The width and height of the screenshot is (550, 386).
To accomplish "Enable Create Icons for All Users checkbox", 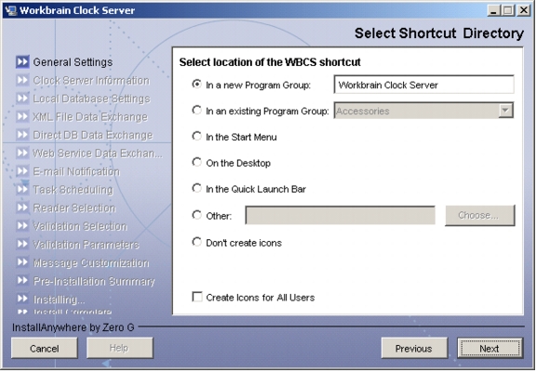I will (x=197, y=297).
